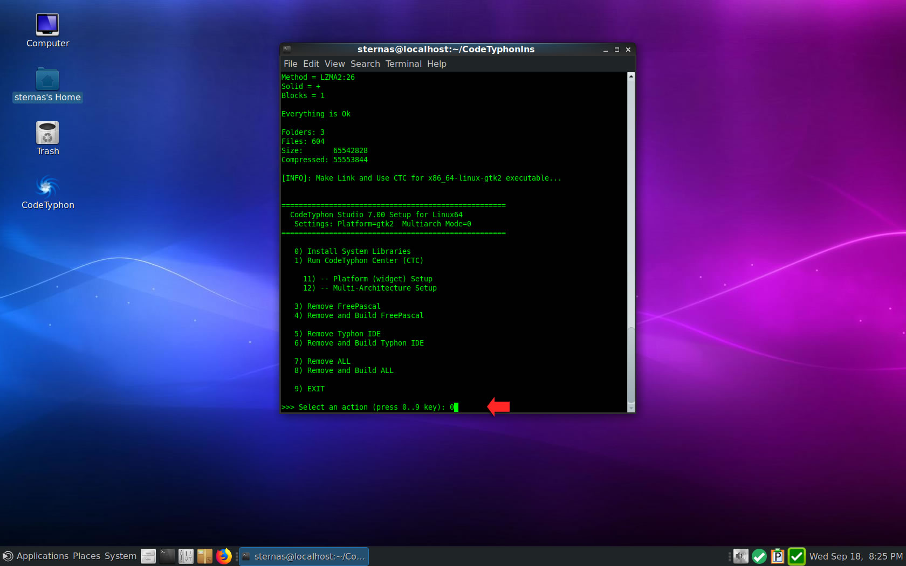Viewport: 906px width, 566px height.
Task: Expand the Places menu in the panel
Action: [x=86, y=556]
